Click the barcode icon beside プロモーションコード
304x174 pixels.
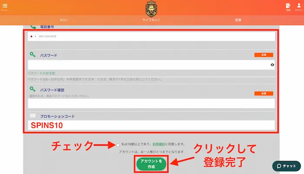coord(33,116)
